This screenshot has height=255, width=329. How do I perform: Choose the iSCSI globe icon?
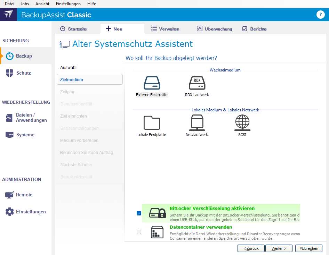pos(242,123)
